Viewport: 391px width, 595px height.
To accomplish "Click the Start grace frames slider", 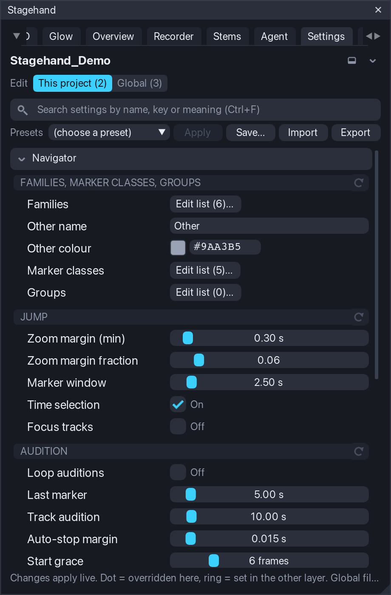I will tap(269, 561).
